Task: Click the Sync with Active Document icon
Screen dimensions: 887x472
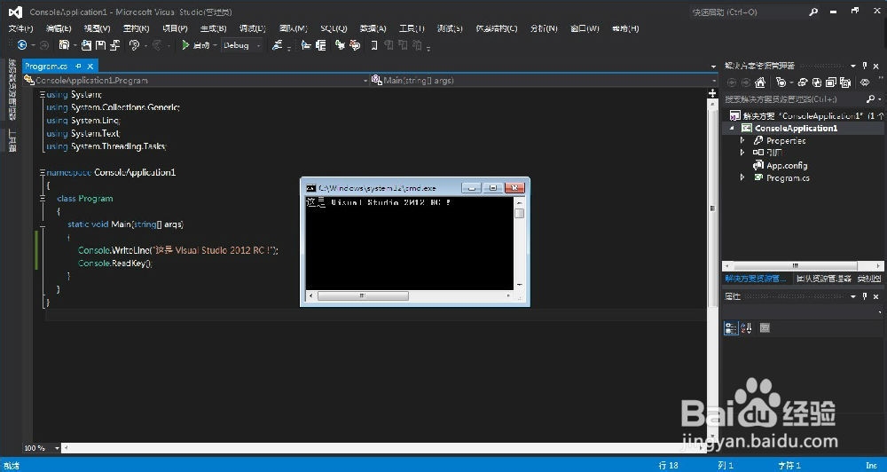Action: pyautogui.click(x=802, y=83)
